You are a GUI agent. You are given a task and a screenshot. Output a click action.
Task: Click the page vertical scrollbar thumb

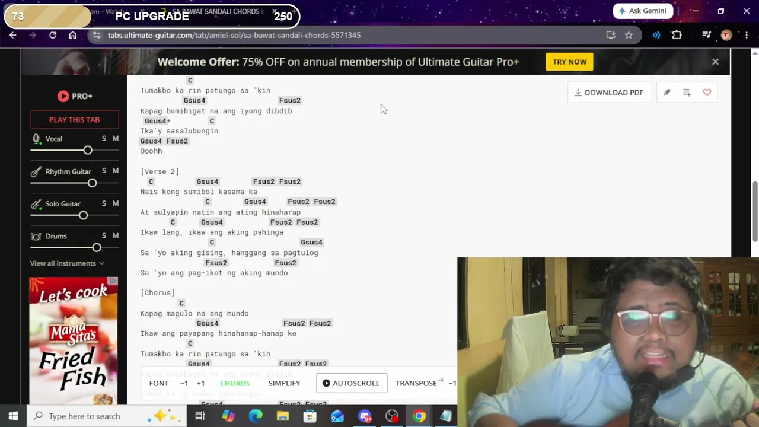(755, 211)
